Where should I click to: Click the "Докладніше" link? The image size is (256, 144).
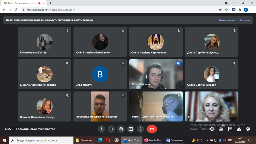[227, 20]
